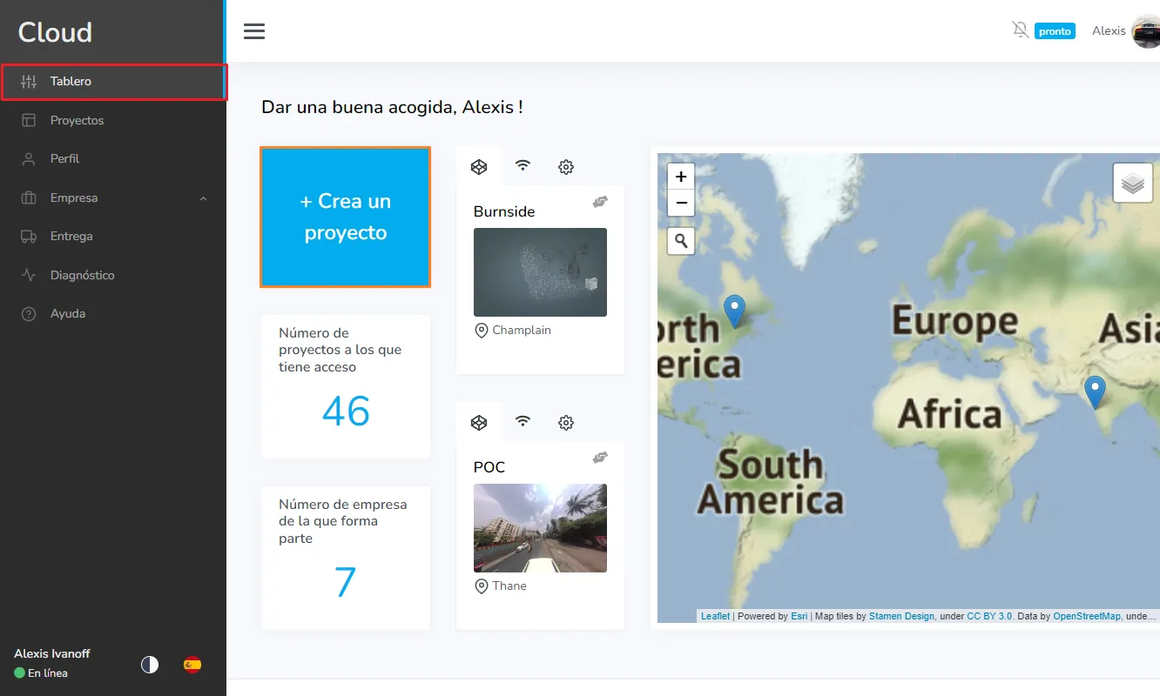Image resolution: width=1160 pixels, height=696 pixels.
Task: Open the language selector with the Spanish flag
Action: [x=191, y=664]
